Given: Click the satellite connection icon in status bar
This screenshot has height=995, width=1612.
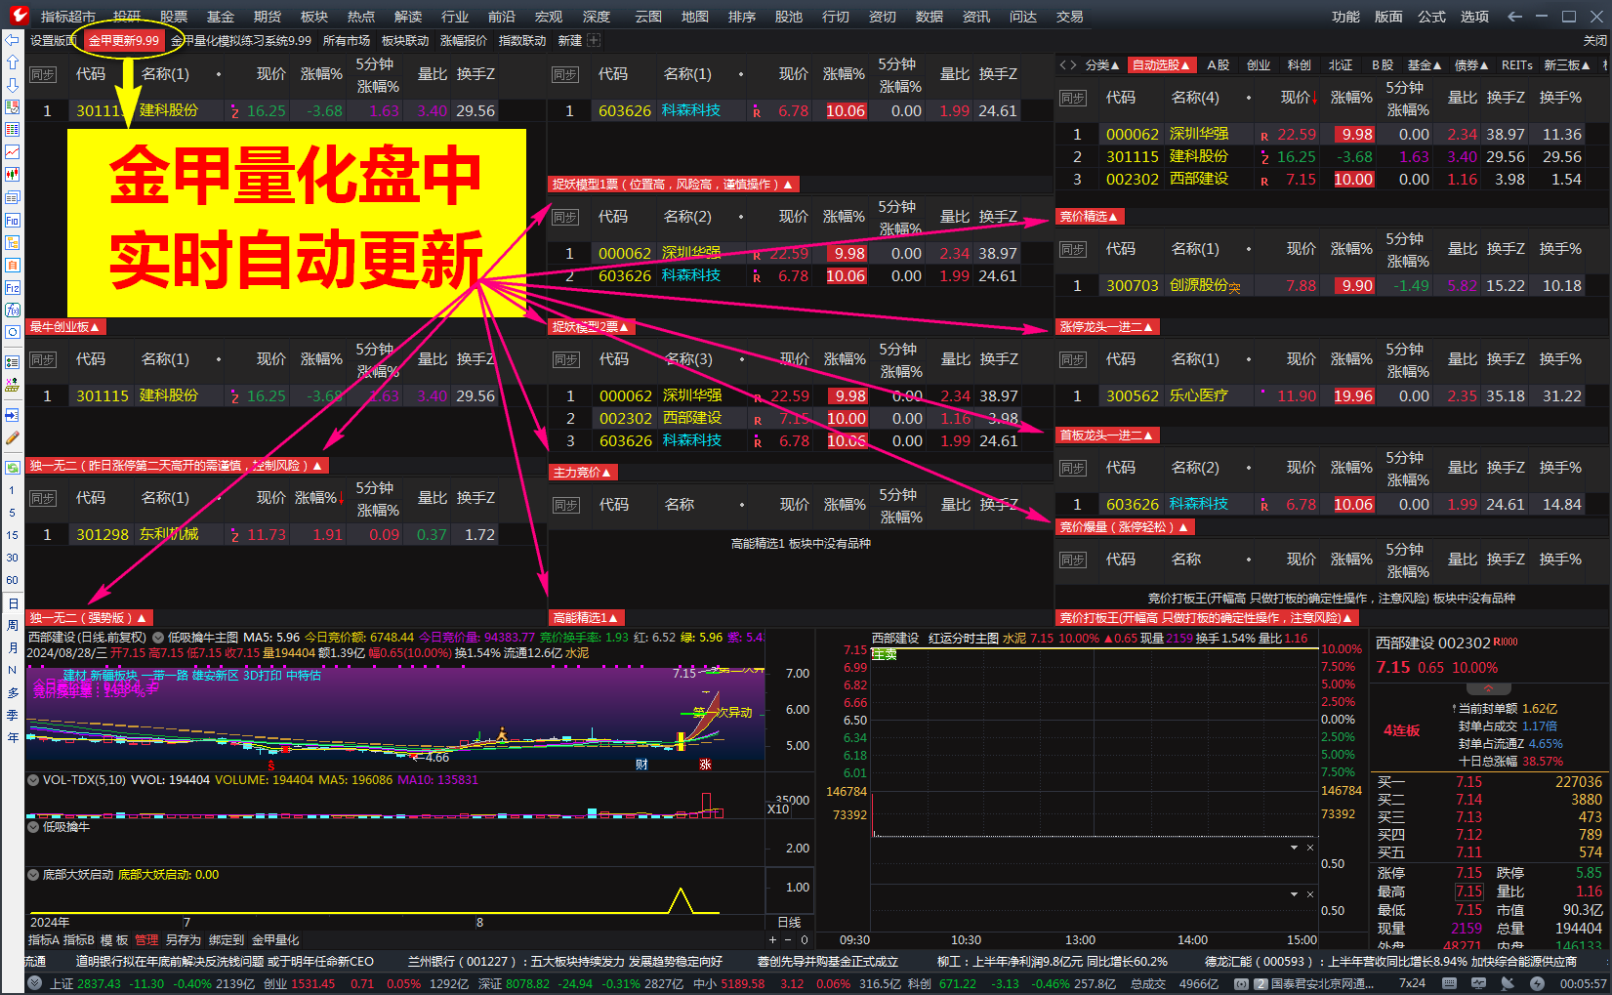Looking at the screenshot, I should (x=1508, y=984).
